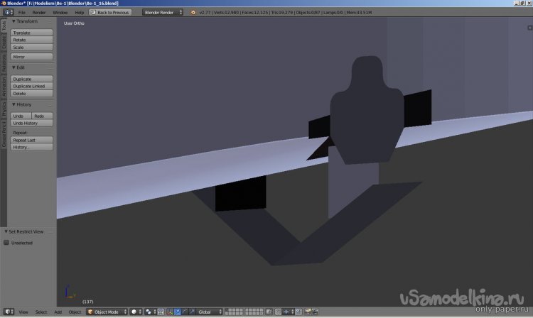This screenshot has height=318, width=533.
Task: Open the info editor type selector icon
Action: tap(8, 13)
